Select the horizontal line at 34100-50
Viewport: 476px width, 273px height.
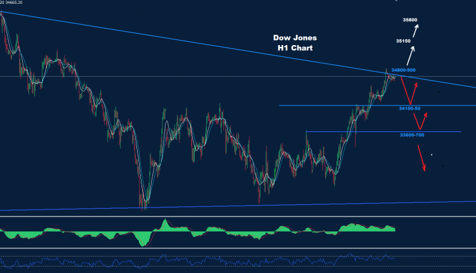(378, 105)
